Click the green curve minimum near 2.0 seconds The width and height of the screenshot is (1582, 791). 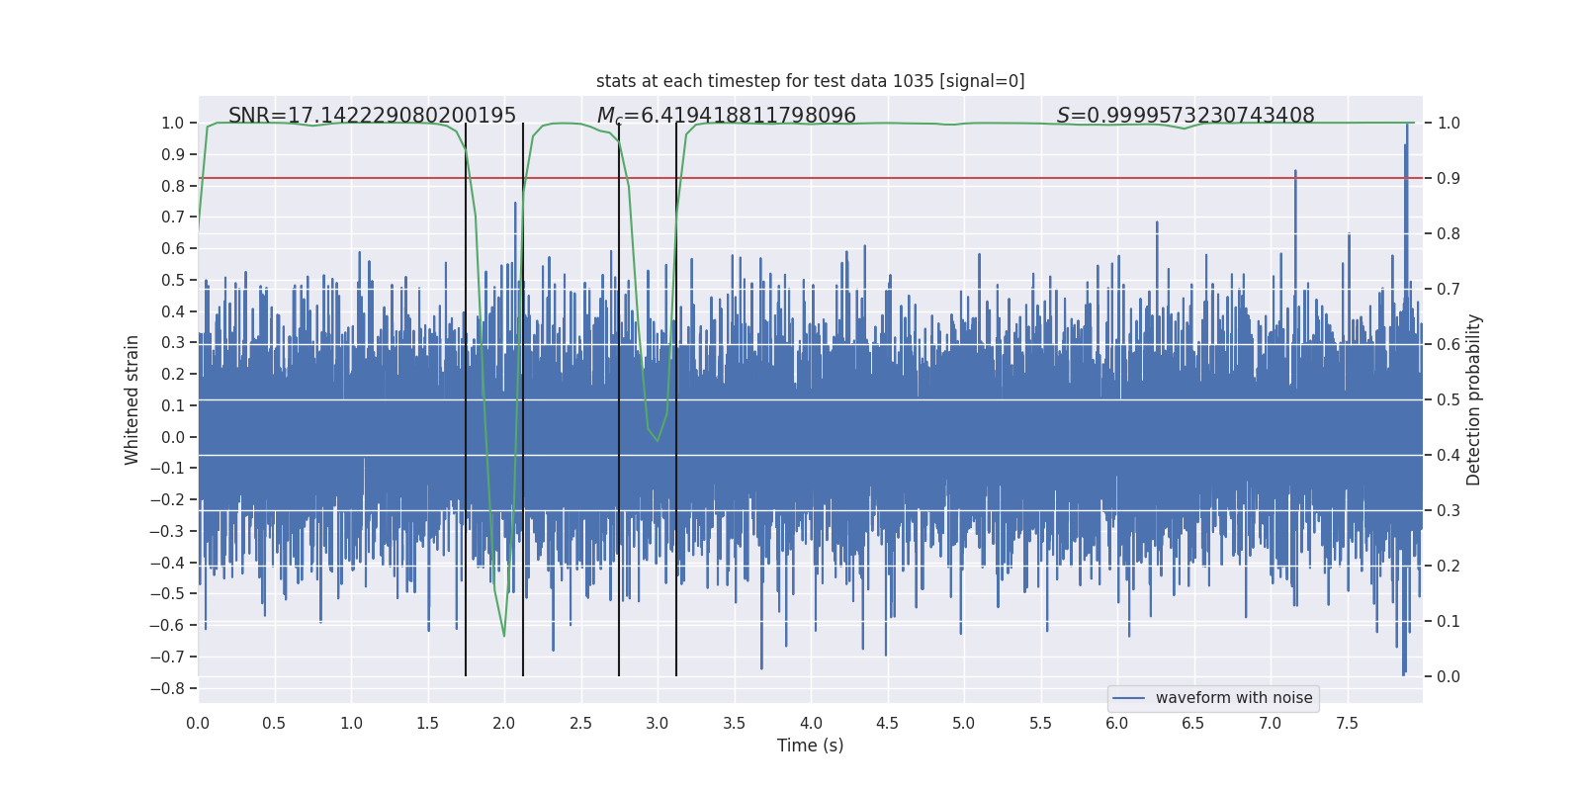504,635
